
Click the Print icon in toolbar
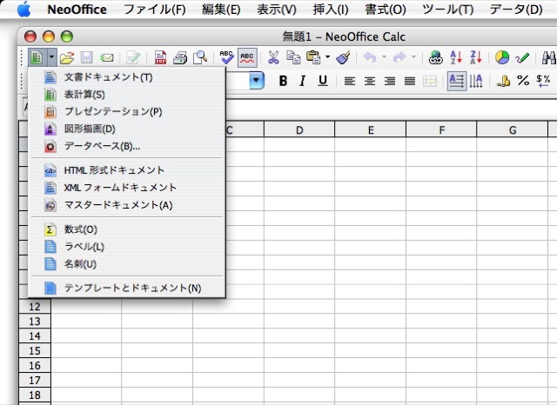[181, 58]
